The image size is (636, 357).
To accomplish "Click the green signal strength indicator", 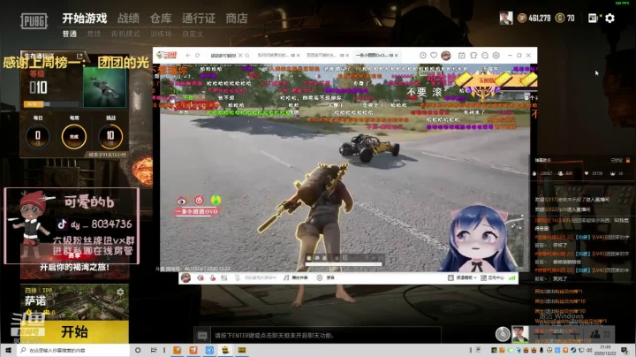I will coord(511,277).
